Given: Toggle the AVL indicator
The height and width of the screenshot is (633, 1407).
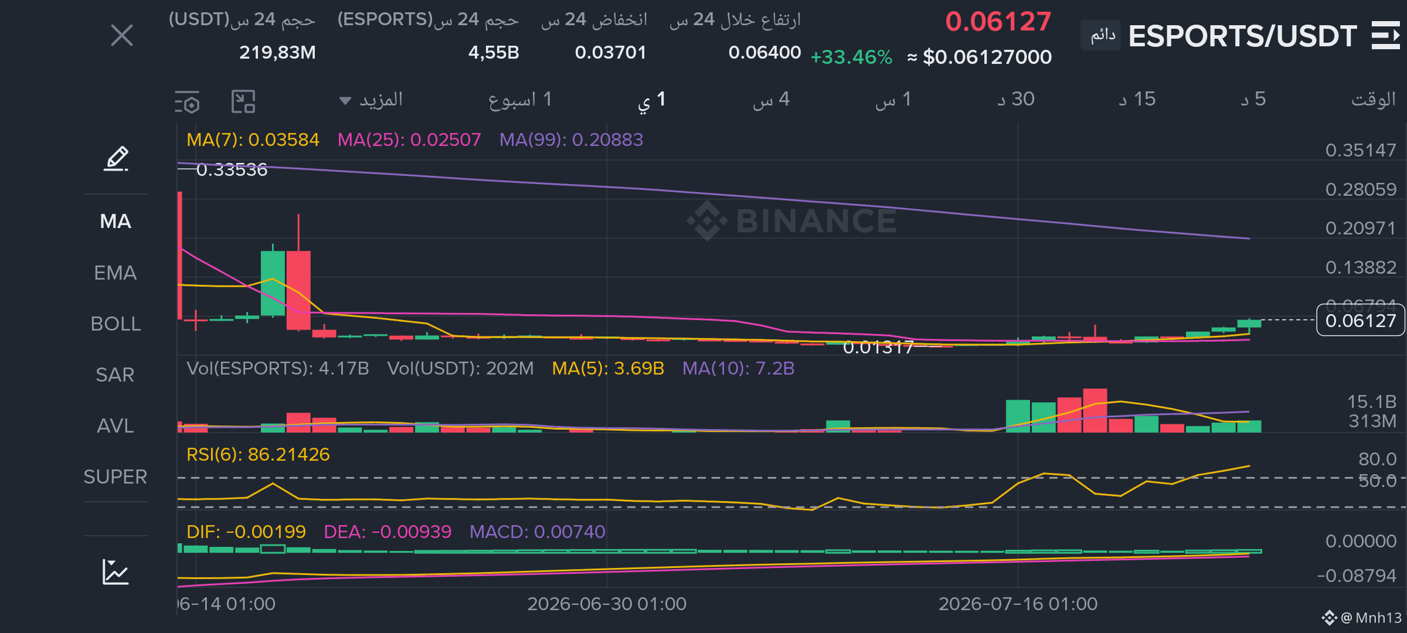Looking at the screenshot, I should [x=115, y=426].
